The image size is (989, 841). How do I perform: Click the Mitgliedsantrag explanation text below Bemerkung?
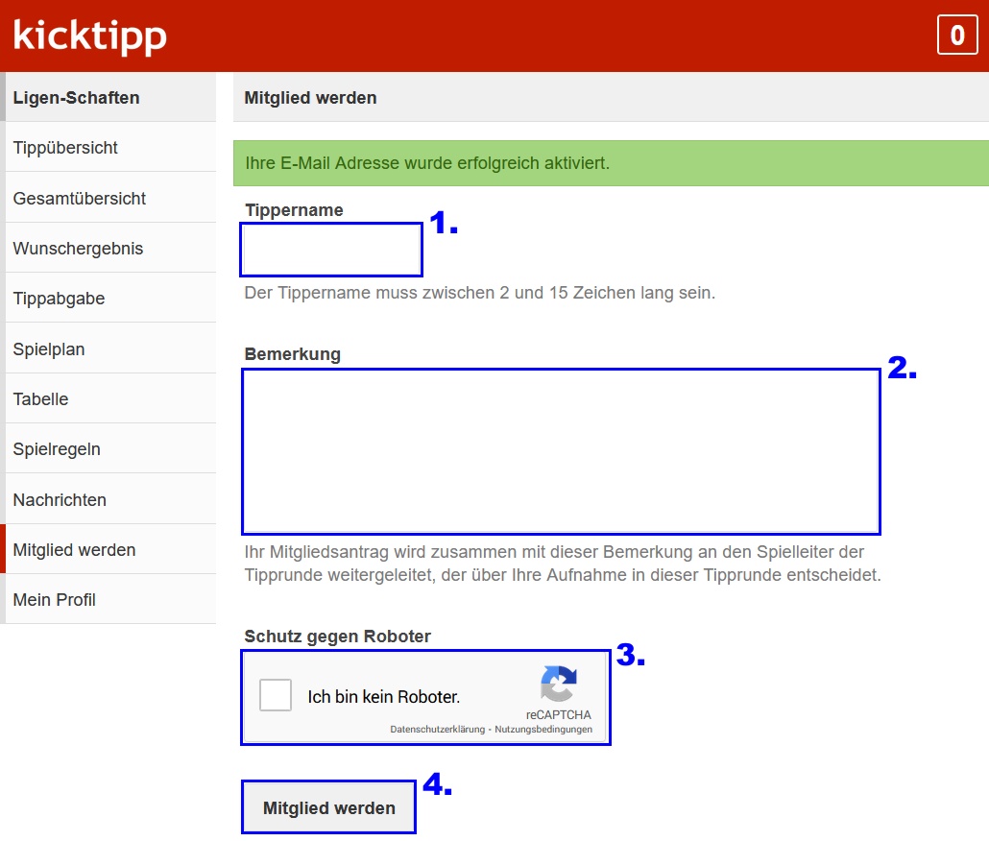click(x=563, y=564)
